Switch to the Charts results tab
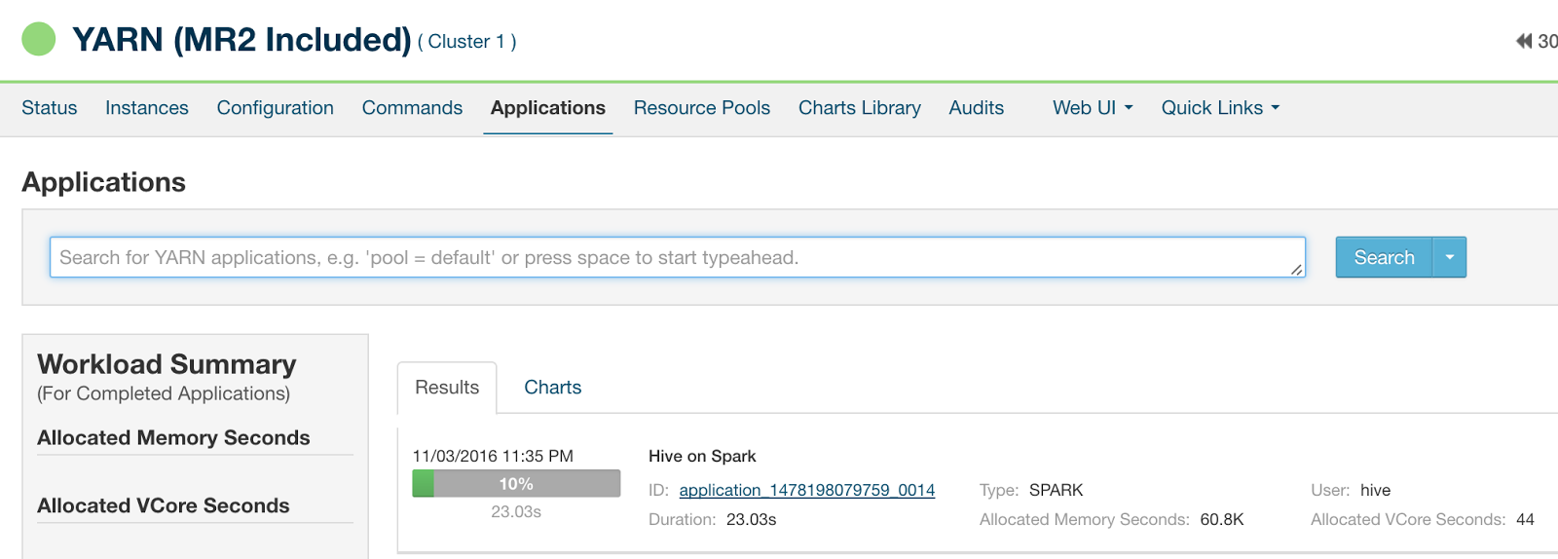Image resolution: width=1558 pixels, height=559 pixels. coord(552,388)
